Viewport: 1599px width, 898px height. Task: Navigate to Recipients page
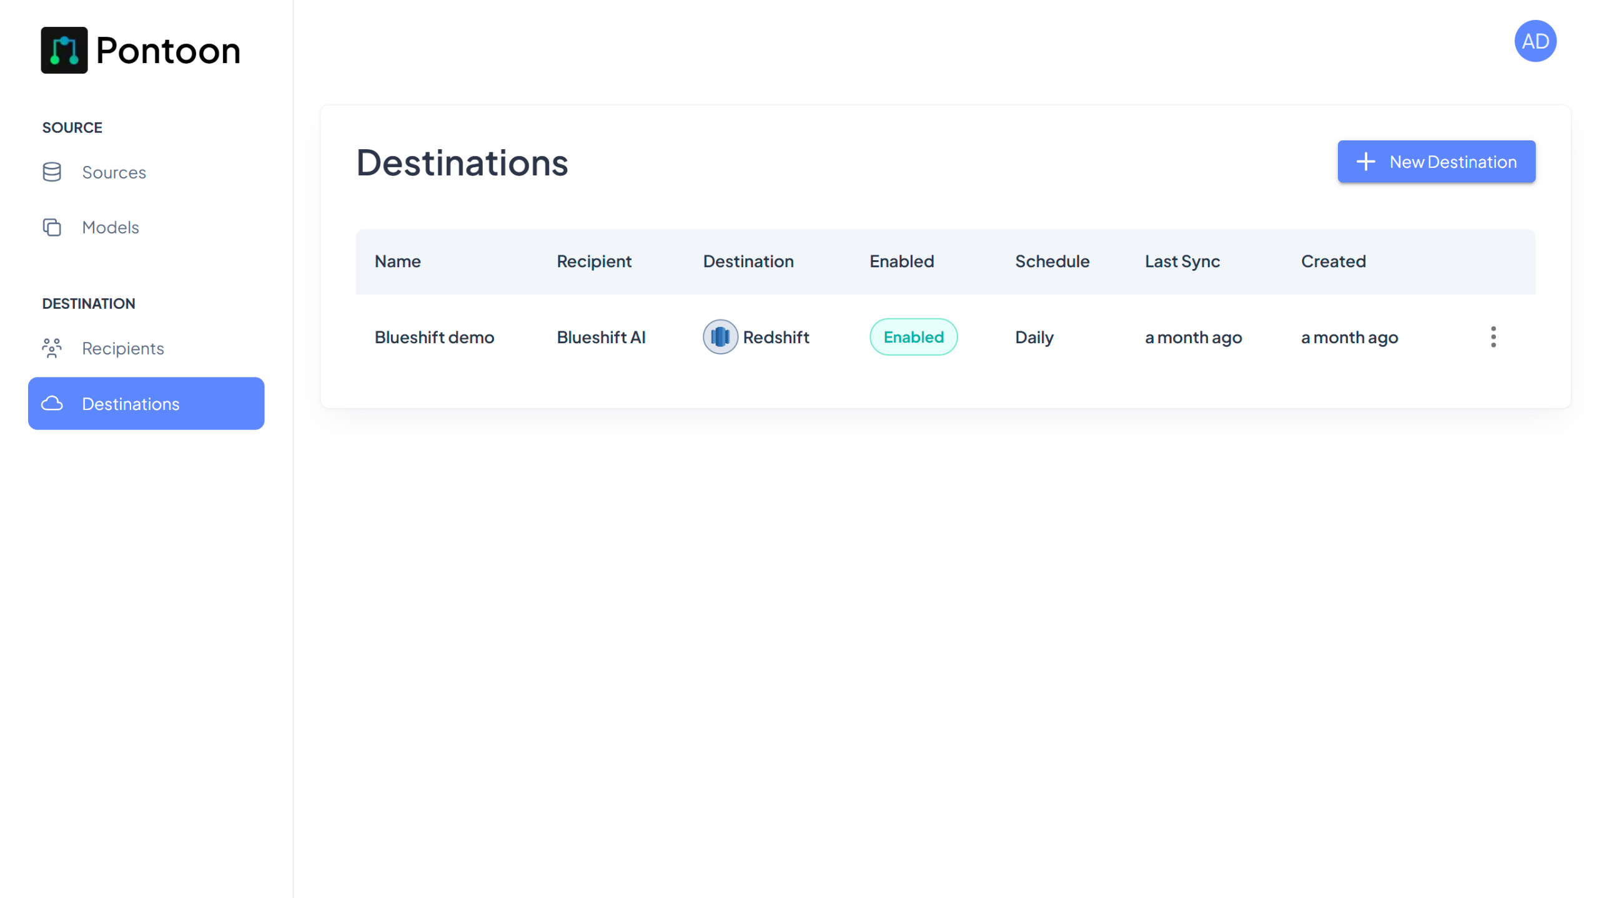[123, 348]
